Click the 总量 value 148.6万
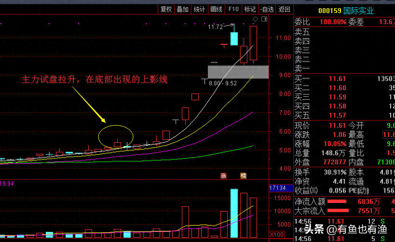This screenshot has width=395, height=242. [x=334, y=153]
